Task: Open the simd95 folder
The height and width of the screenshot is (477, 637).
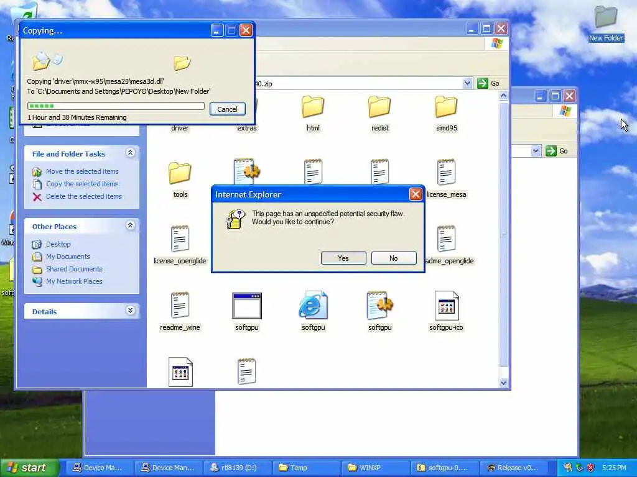Action: (x=446, y=107)
